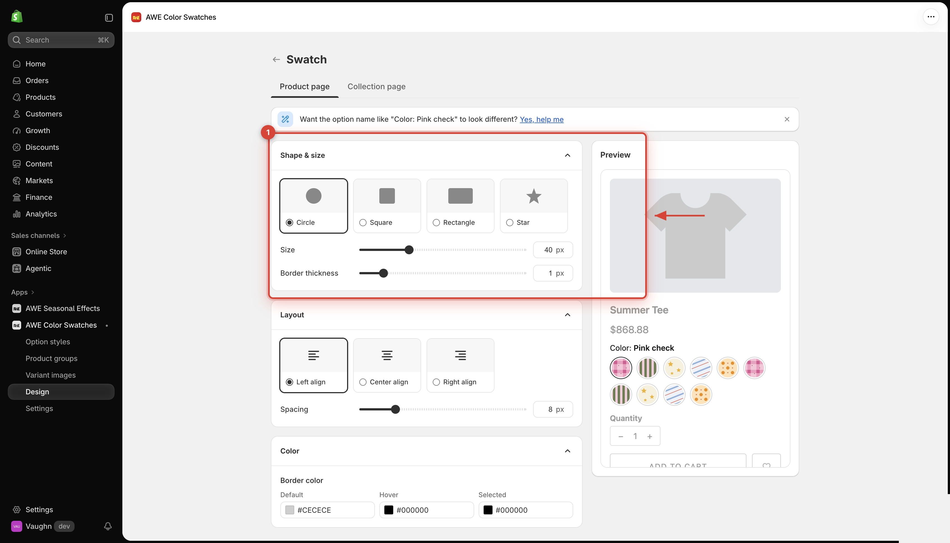This screenshot has height=543, width=950.
Task: Open Agentic sales channel
Action: click(x=61, y=268)
